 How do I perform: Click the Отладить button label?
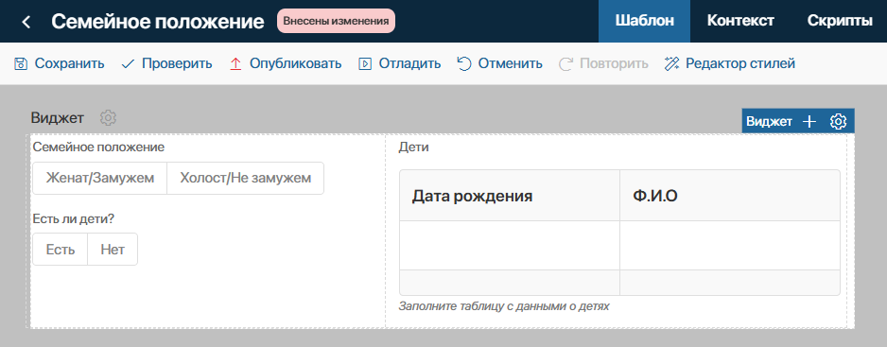409,63
